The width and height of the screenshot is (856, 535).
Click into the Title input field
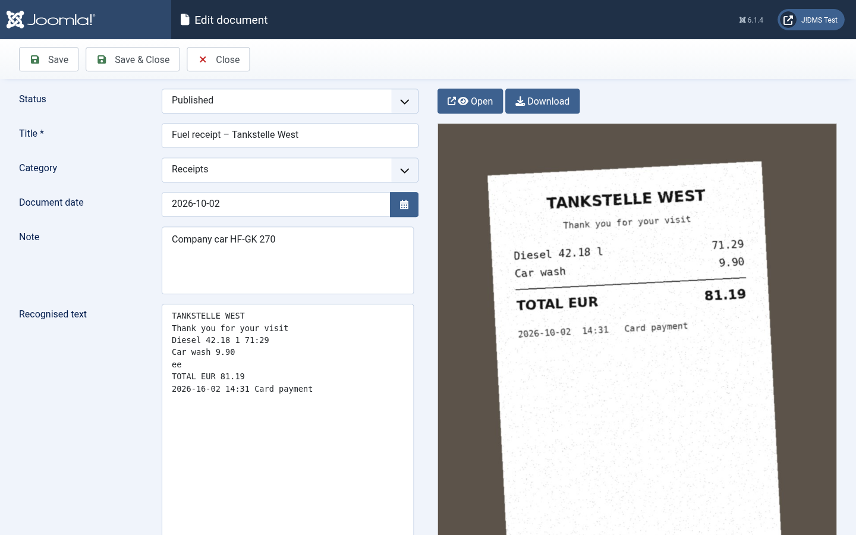tap(290, 136)
